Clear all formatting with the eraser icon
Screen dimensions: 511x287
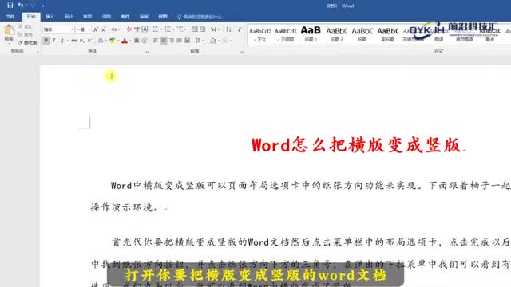[x=129, y=29]
